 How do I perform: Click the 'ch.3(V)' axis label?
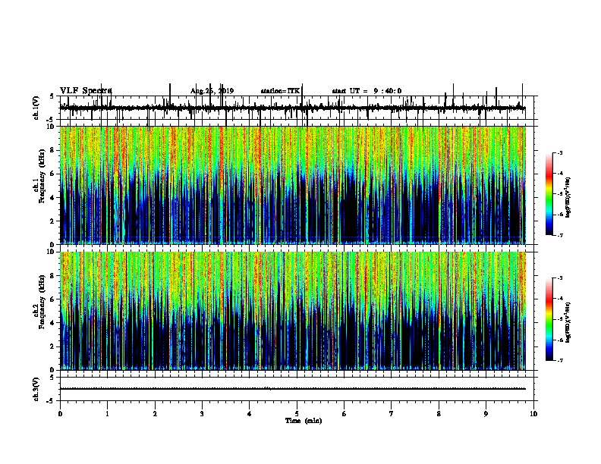[x=36, y=389]
